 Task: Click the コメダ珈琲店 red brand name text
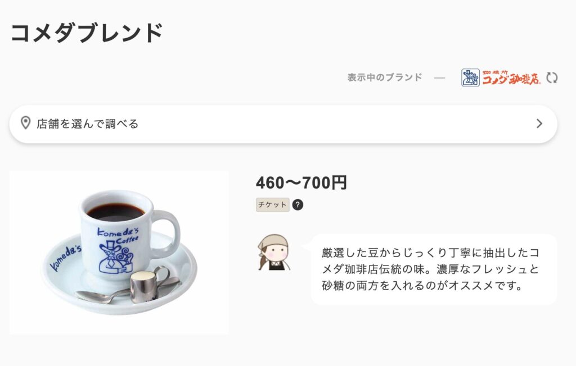pos(511,78)
